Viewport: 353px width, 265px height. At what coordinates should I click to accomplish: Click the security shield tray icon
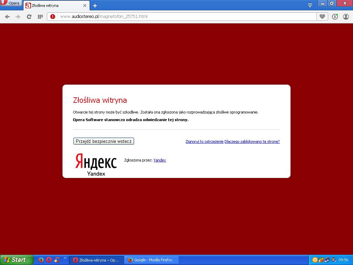(321, 260)
